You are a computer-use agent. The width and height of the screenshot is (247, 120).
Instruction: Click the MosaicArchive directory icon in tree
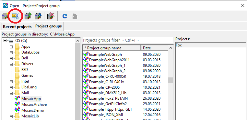point(17,104)
